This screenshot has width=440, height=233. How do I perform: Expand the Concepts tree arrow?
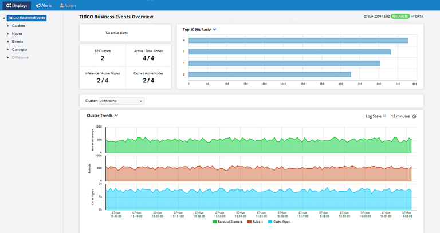pyautogui.click(x=8, y=50)
